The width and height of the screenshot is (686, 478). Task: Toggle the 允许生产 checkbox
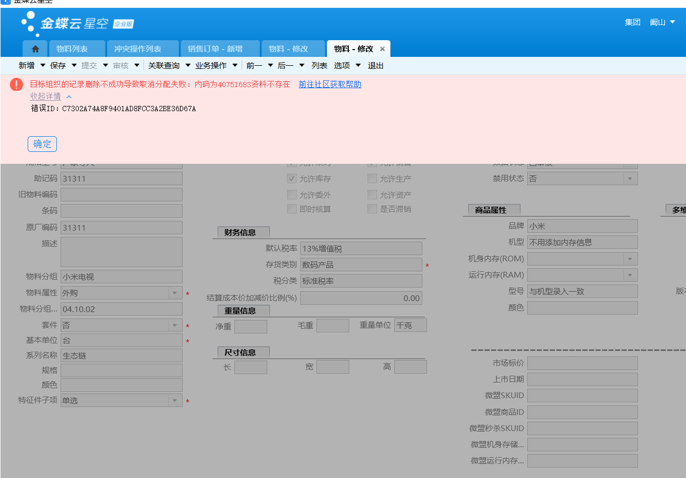(x=372, y=179)
